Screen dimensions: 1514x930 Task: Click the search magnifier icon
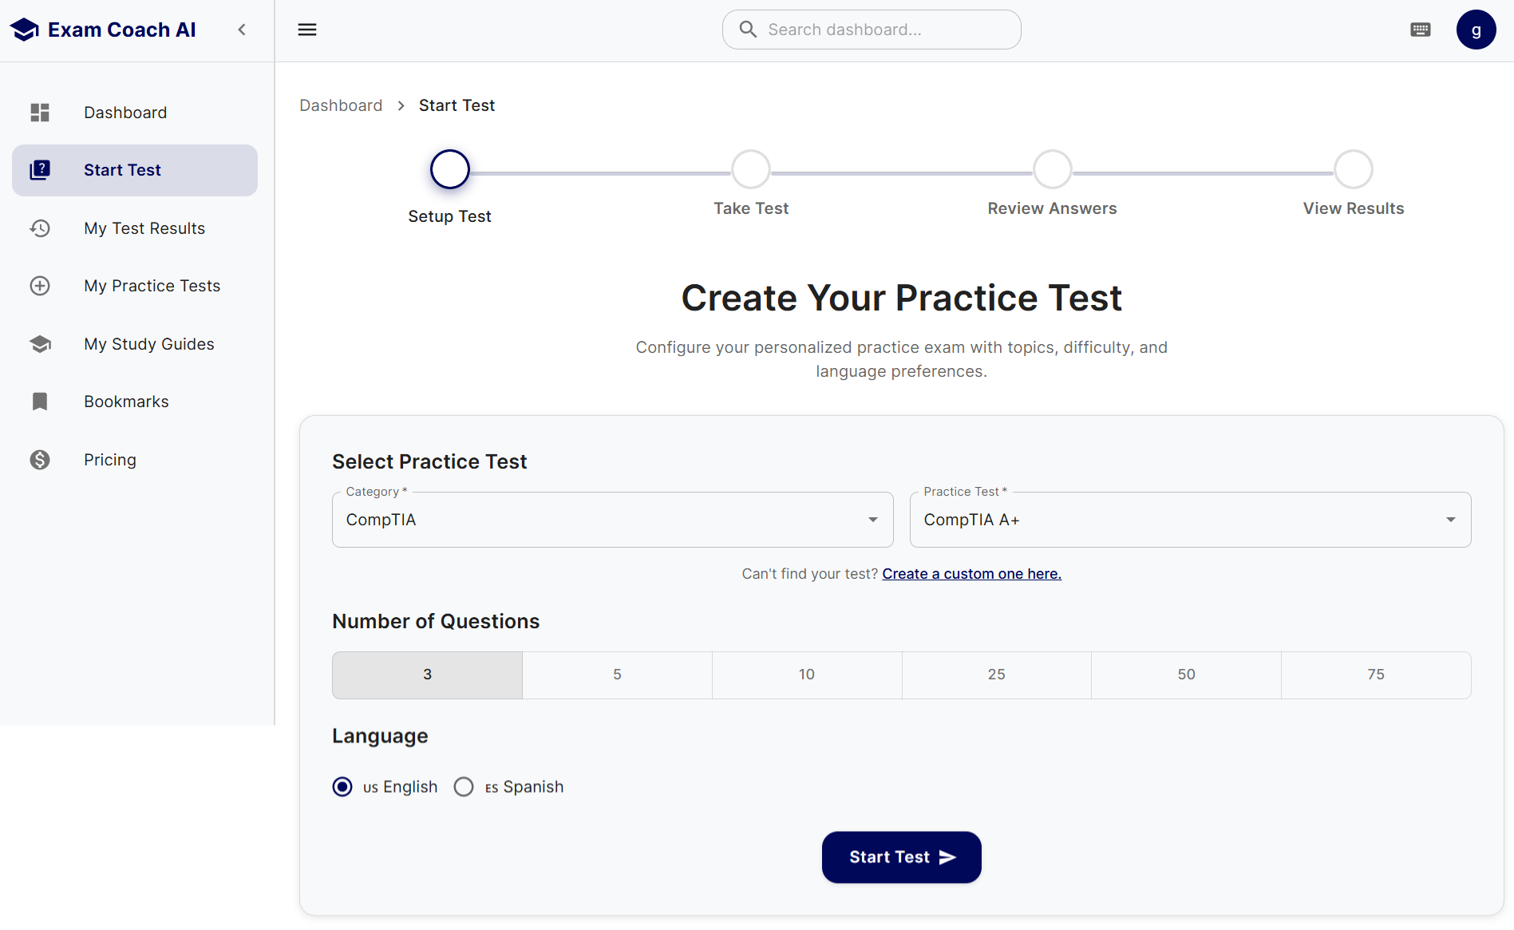pos(748,30)
